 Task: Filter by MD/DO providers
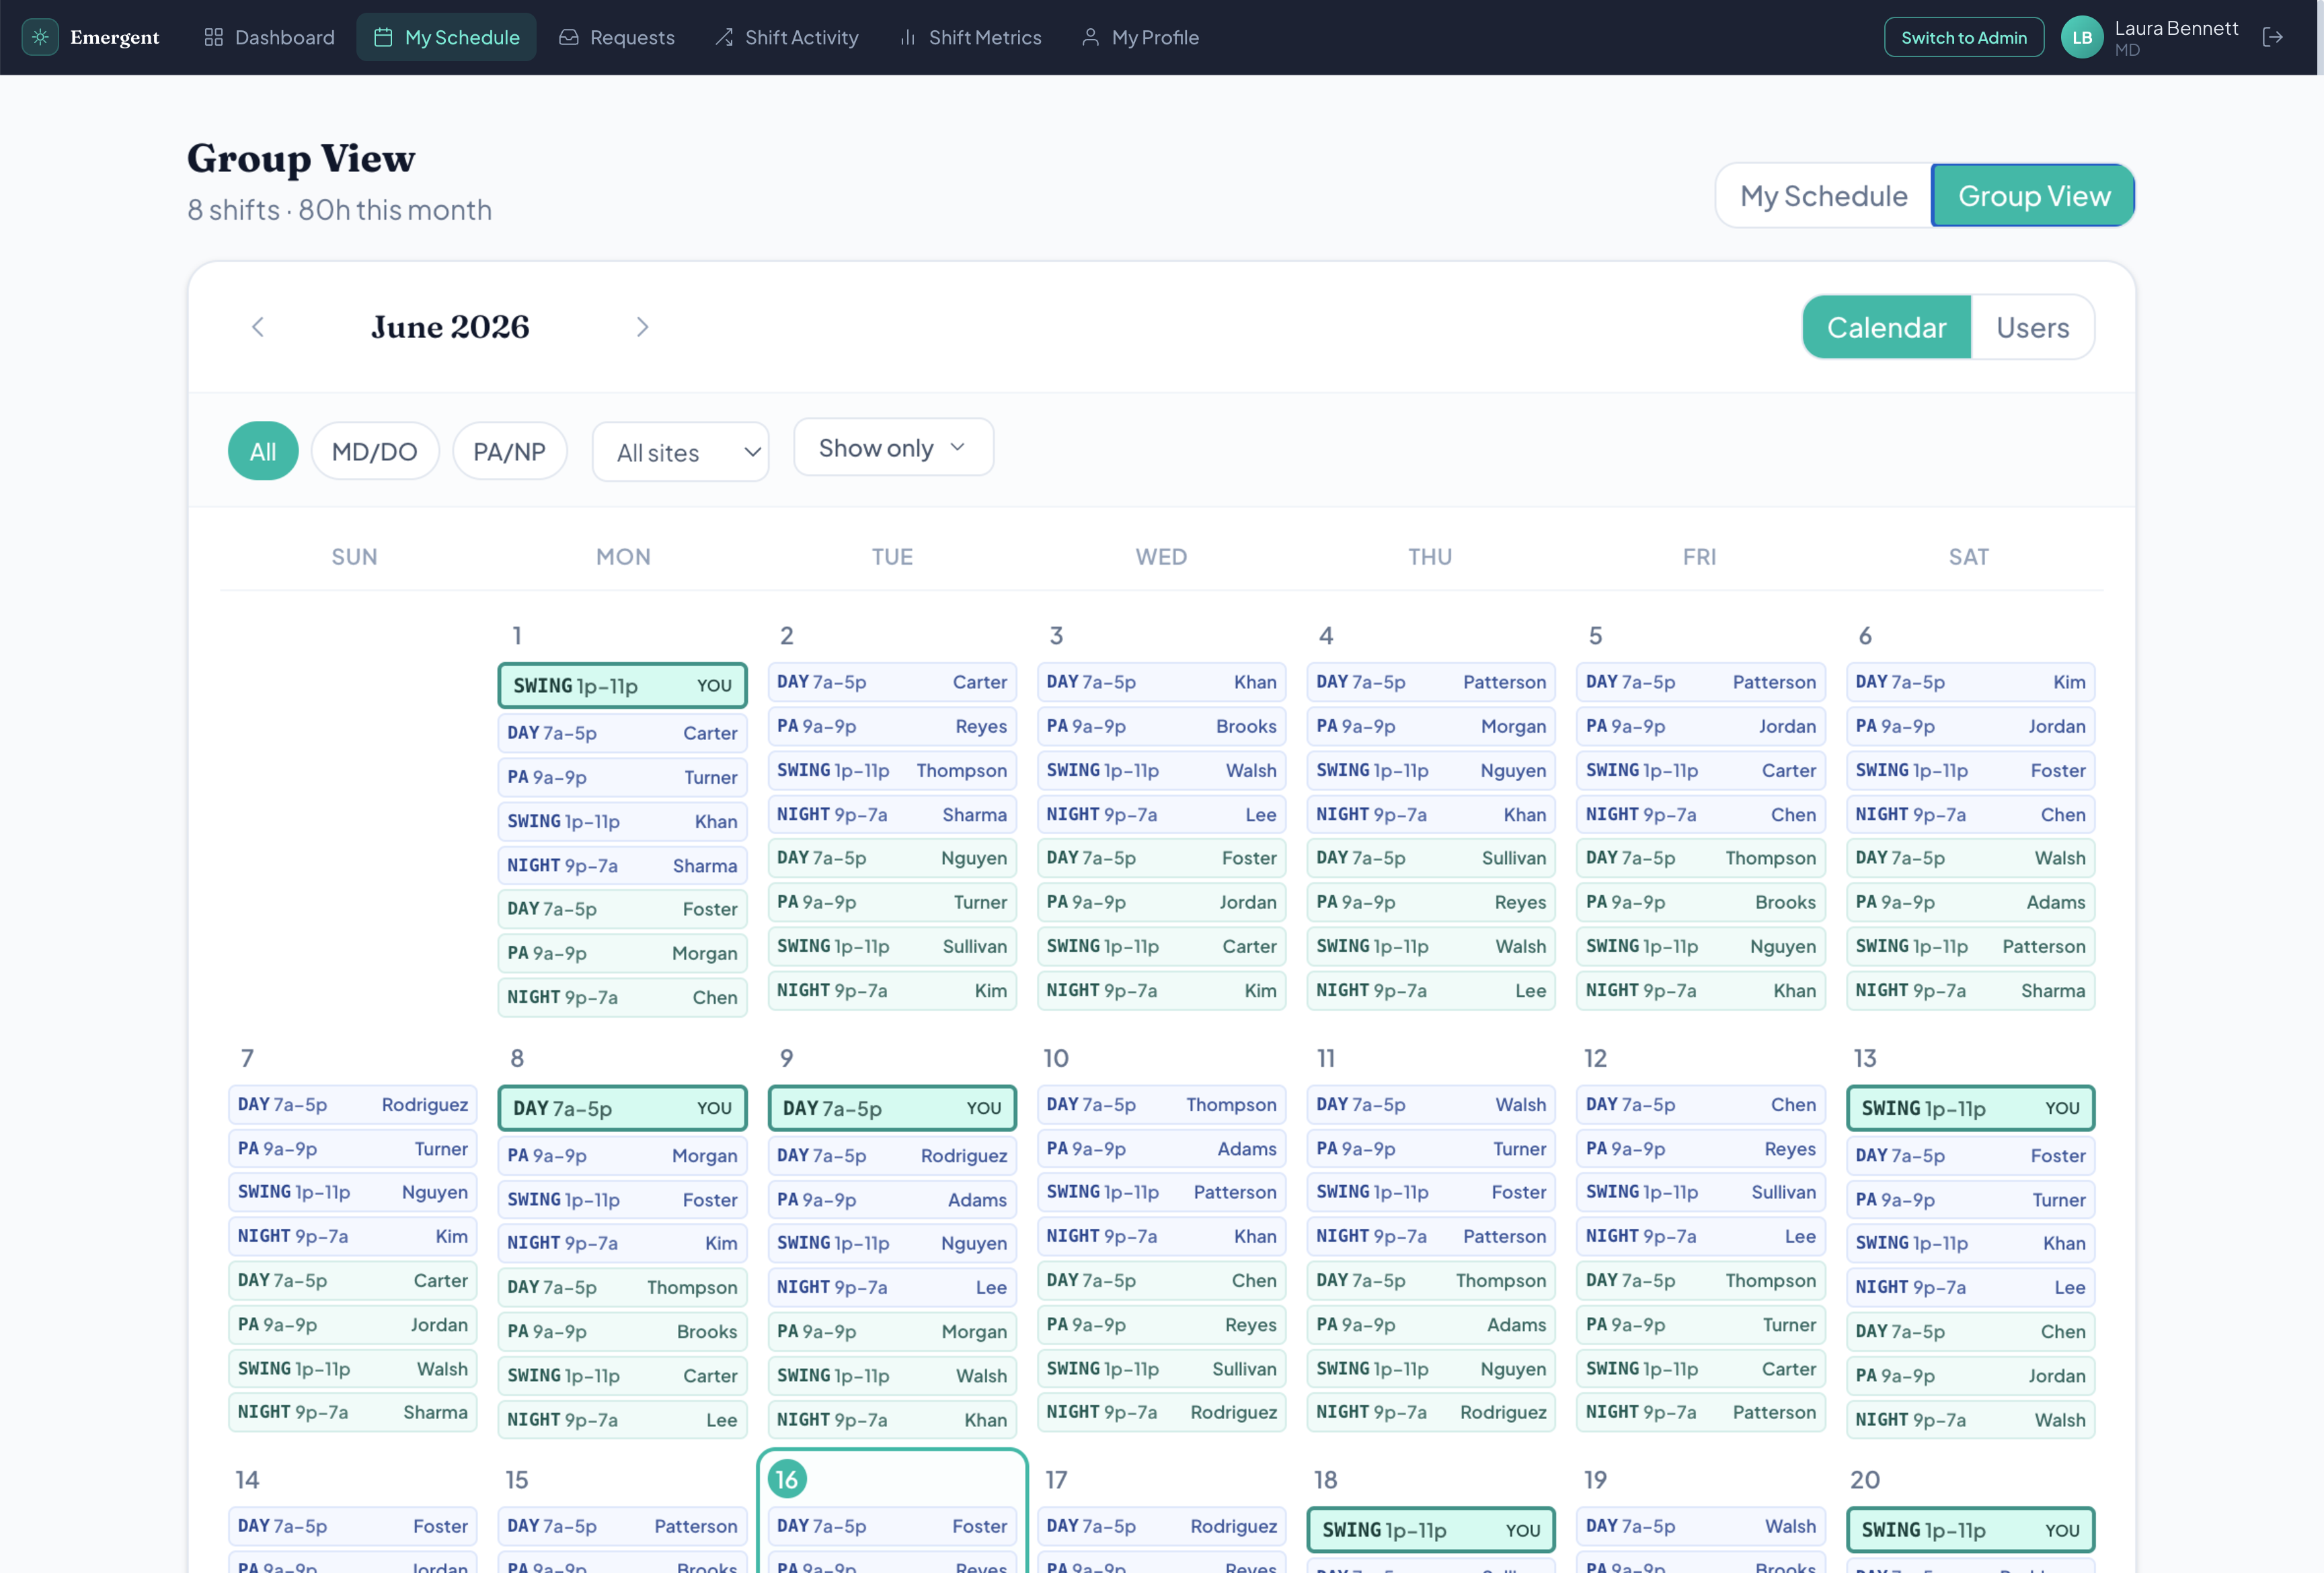[x=375, y=450]
